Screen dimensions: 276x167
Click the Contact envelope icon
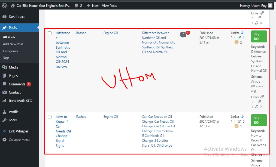point(4,92)
